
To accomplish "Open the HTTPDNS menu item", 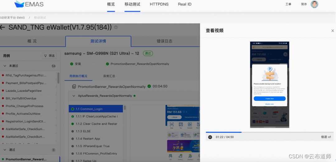I will pos(159,4).
